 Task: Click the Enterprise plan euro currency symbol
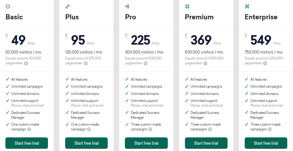(246, 35)
